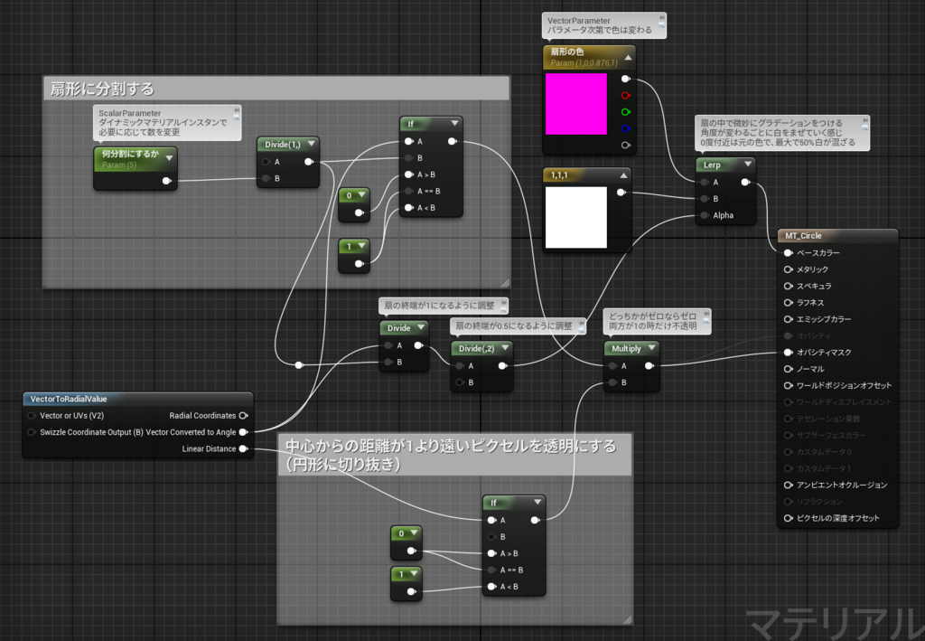Click the Divide(,2) node output pin
This screenshot has width=925, height=641.
click(x=502, y=366)
